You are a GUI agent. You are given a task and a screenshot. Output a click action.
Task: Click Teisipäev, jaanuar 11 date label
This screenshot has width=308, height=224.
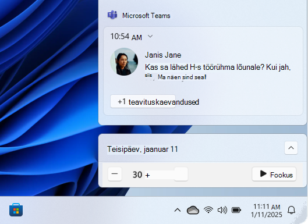point(143,149)
